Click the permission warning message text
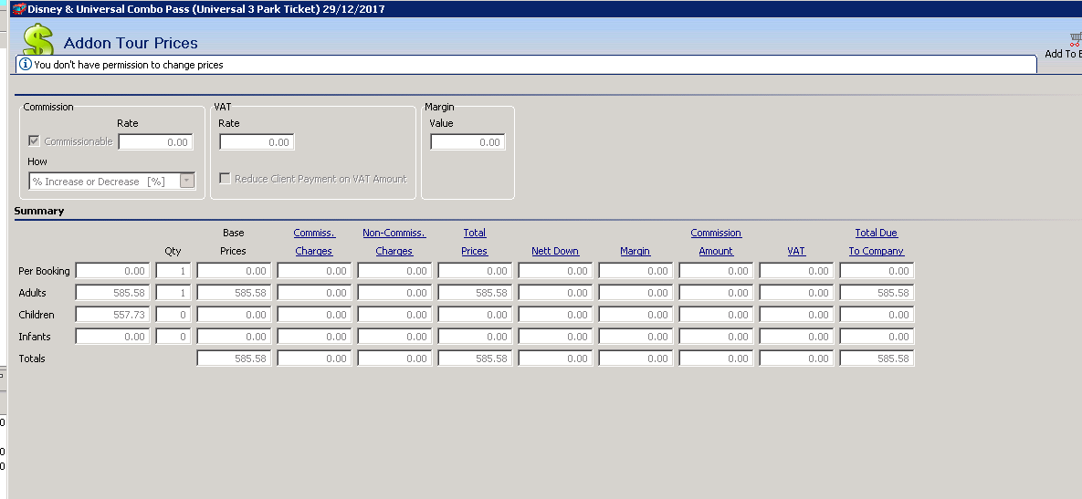Image resolution: width=1082 pixels, height=499 pixels. coord(129,65)
